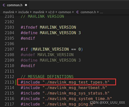
Task: Expand breadcrumb arrow after 'include'
Action: (x=31, y=12)
